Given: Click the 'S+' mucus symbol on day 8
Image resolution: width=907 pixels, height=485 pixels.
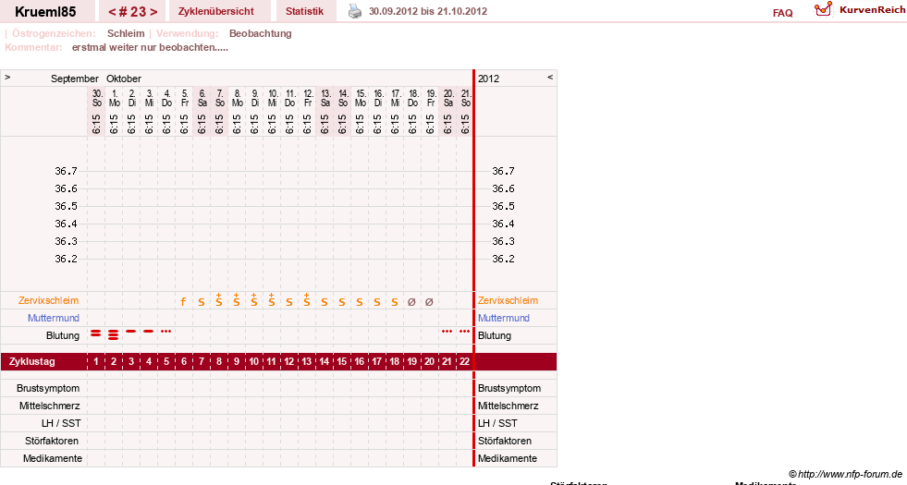Looking at the screenshot, I should (218, 299).
